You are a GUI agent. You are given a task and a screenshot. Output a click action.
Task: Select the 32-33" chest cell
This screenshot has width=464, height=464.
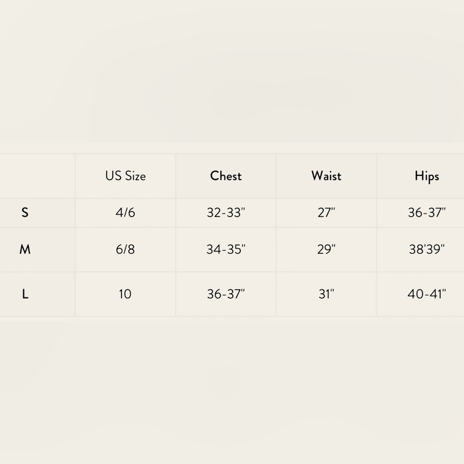pos(226,213)
